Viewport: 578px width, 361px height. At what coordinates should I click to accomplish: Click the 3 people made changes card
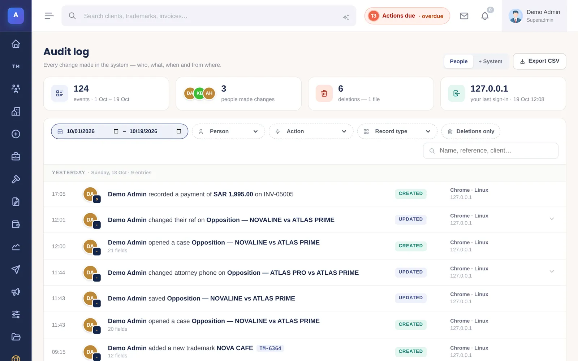(x=238, y=93)
